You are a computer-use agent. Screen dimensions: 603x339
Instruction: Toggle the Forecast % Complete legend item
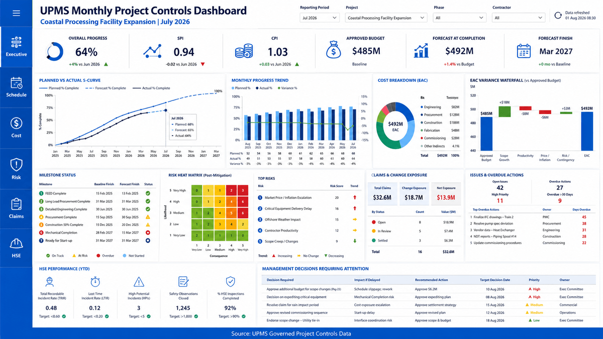pos(106,88)
